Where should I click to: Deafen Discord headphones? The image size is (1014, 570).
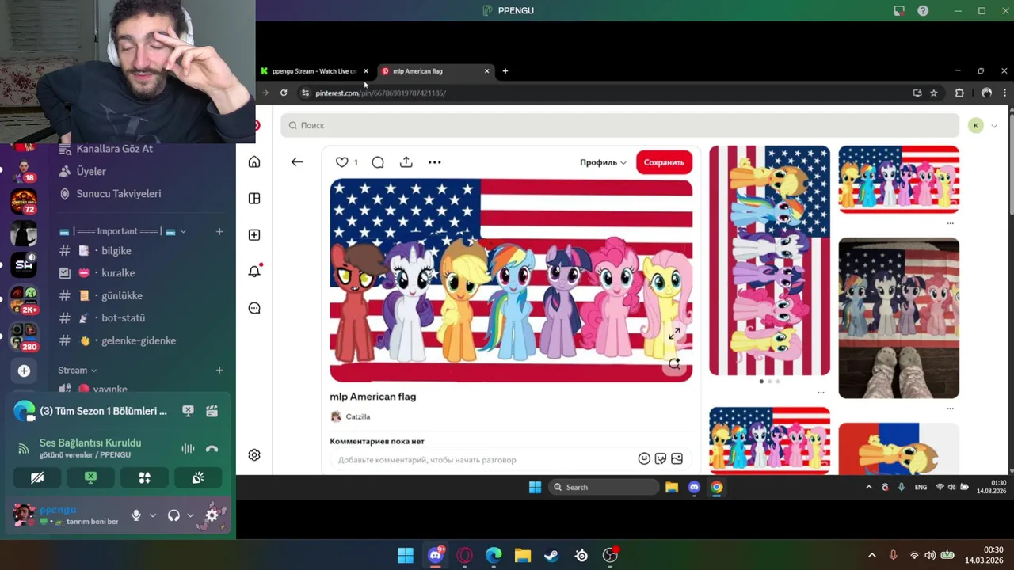coord(173,515)
